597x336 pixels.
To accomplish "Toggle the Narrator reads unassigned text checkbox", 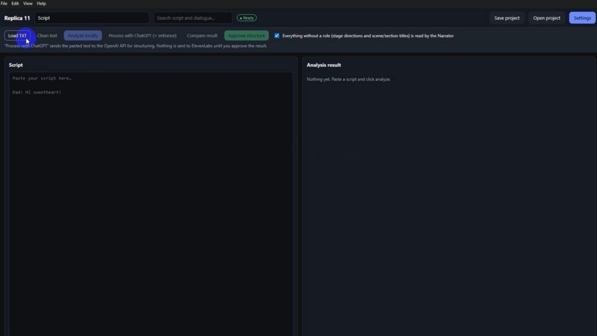I will point(277,36).
